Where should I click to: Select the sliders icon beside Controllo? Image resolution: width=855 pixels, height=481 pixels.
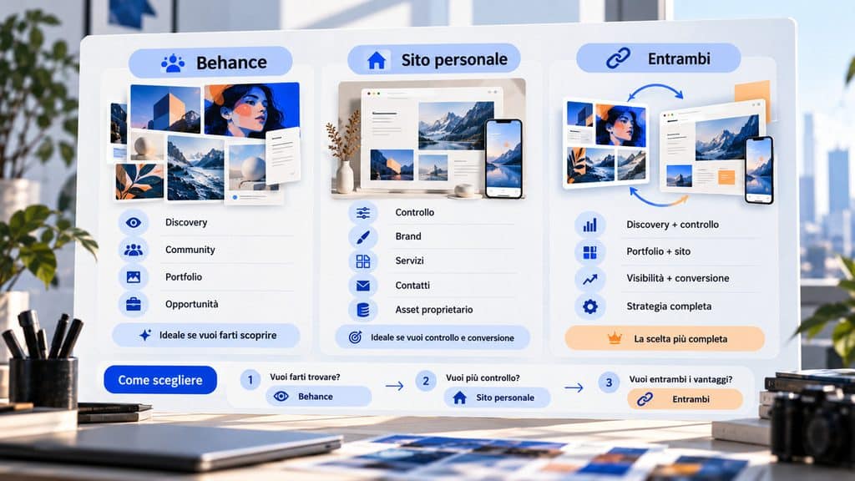click(363, 213)
